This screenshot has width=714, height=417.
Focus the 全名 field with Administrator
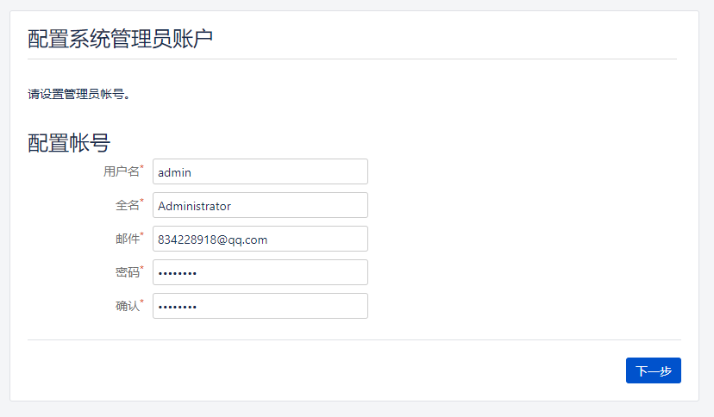pos(260,205)
